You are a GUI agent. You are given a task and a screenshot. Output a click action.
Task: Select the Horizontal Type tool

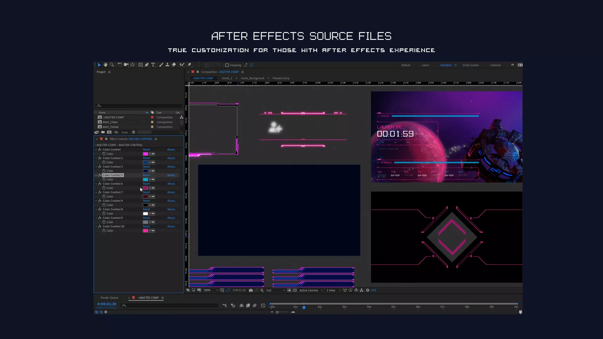[153, 65]
